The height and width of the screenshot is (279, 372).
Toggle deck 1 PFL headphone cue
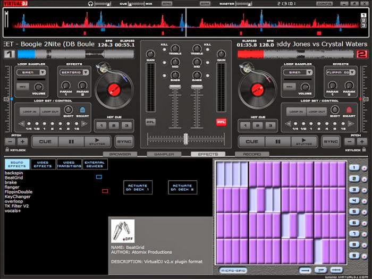pos(150,122)
